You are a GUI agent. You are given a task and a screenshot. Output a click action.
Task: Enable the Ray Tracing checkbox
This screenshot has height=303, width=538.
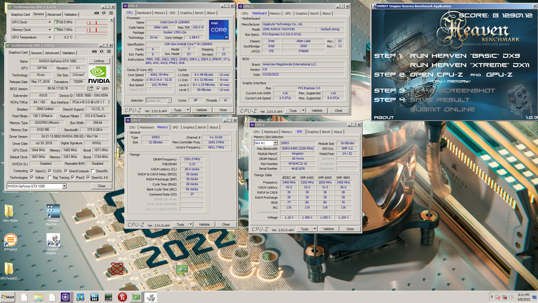(50, 177)
